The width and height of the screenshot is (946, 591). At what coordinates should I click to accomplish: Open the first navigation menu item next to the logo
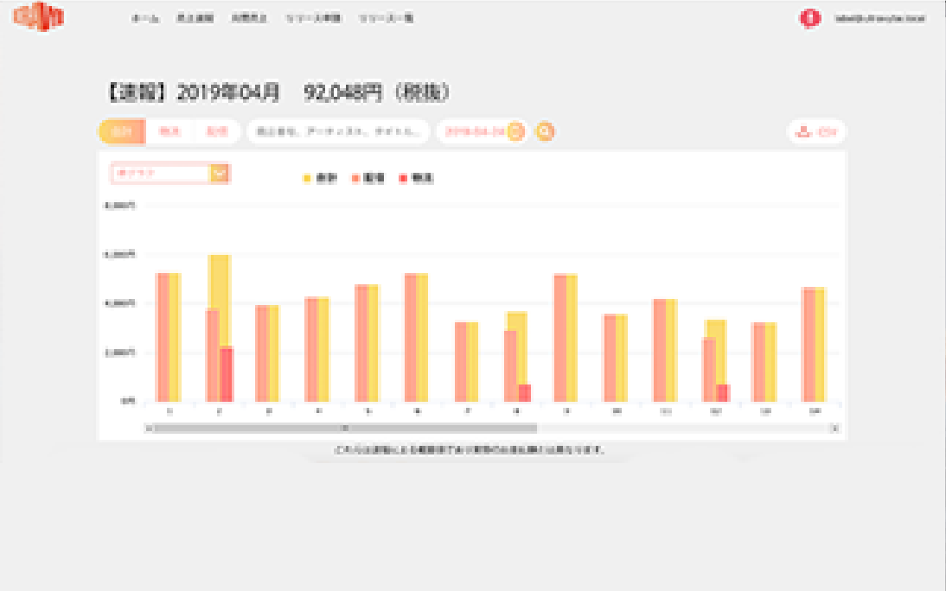tap(145, 18)
